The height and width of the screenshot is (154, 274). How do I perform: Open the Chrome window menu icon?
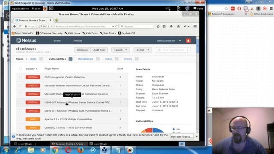(271, 9)
